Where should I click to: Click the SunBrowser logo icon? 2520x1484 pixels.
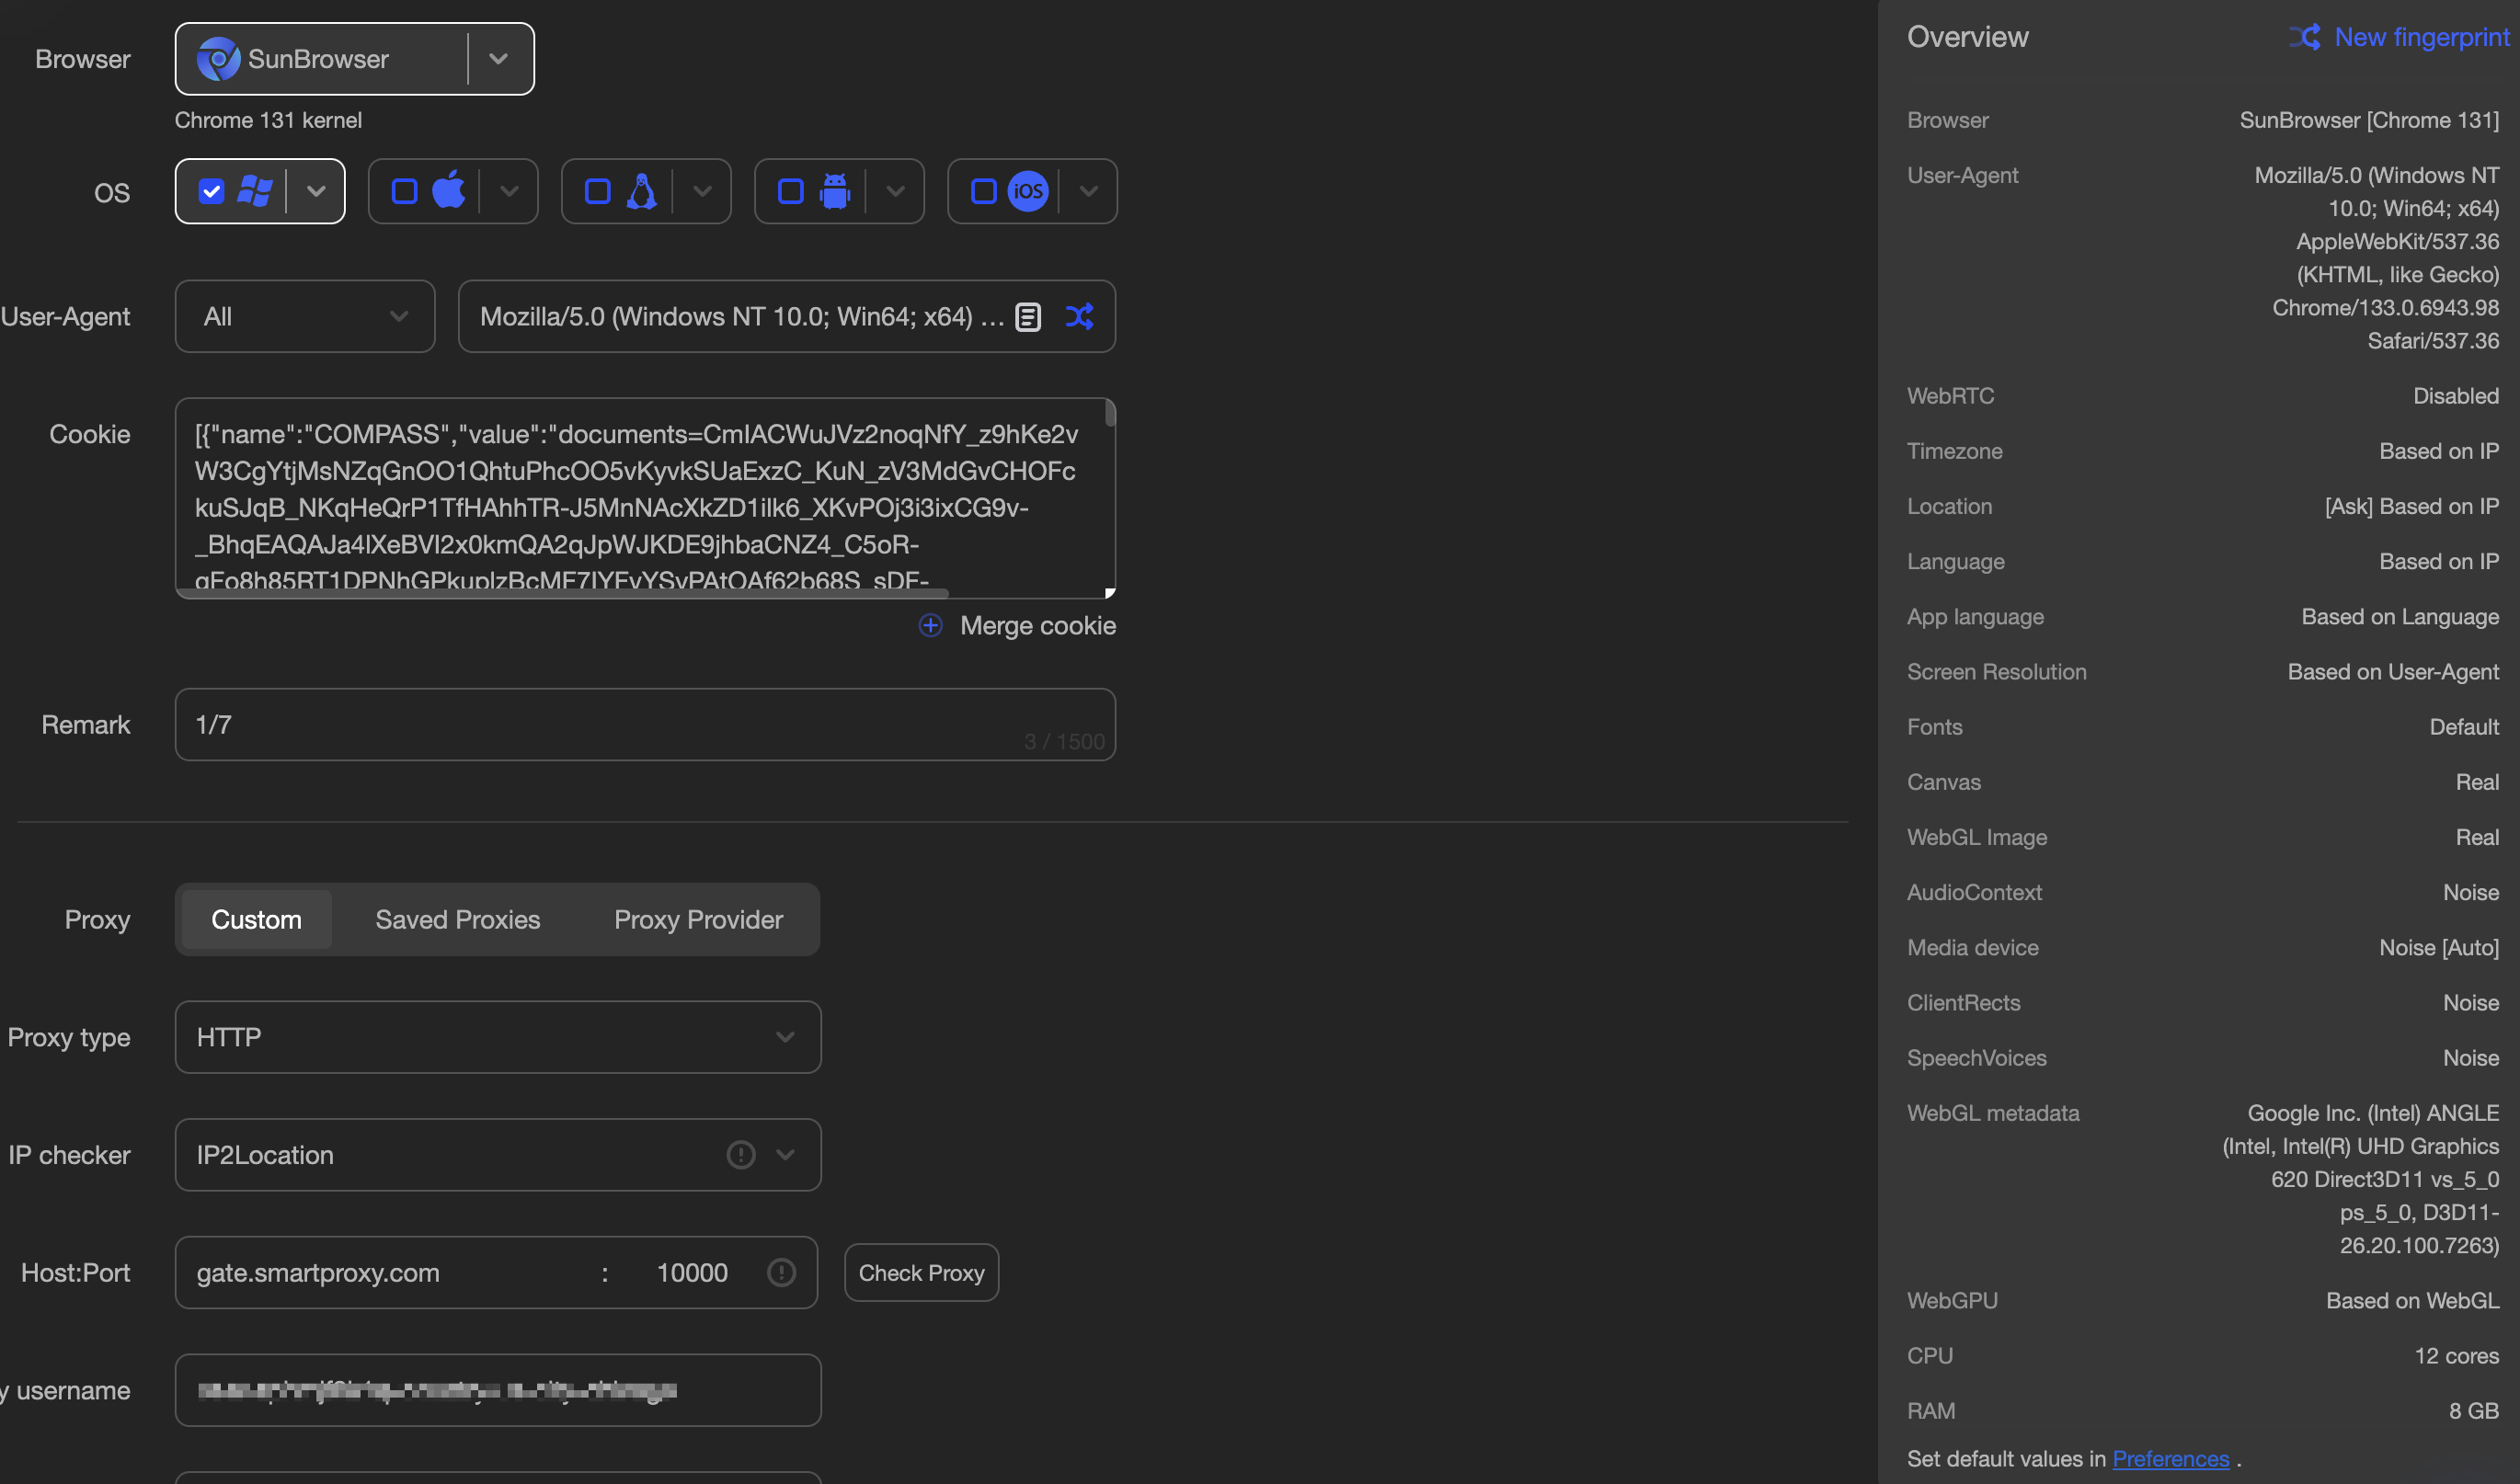coord(218,59)
